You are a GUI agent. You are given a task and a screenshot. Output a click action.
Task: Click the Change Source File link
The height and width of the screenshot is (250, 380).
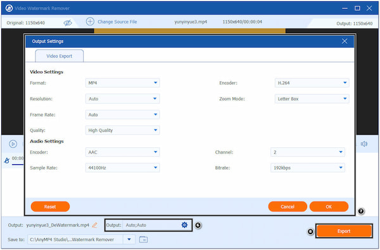coord(117,22)
